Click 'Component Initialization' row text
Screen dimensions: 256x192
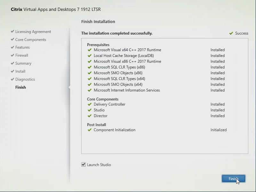pos(115,130)
